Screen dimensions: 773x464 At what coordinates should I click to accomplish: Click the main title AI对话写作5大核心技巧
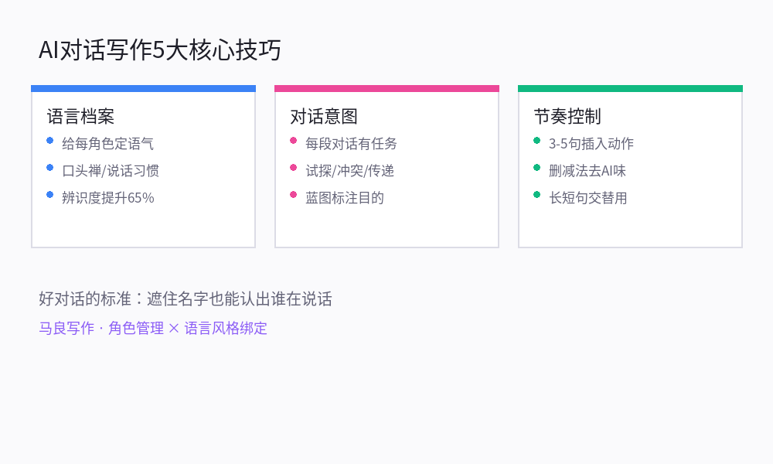[x=160, y=50]
